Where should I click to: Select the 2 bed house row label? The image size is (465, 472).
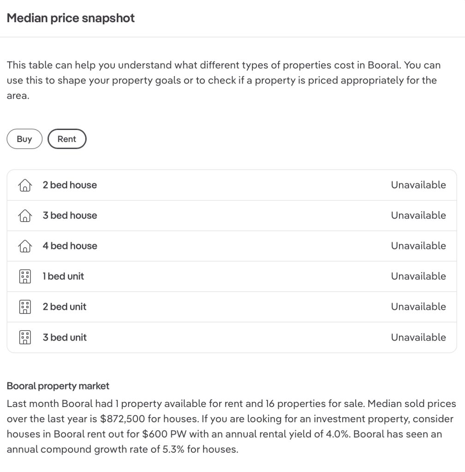tap(70, 185)
